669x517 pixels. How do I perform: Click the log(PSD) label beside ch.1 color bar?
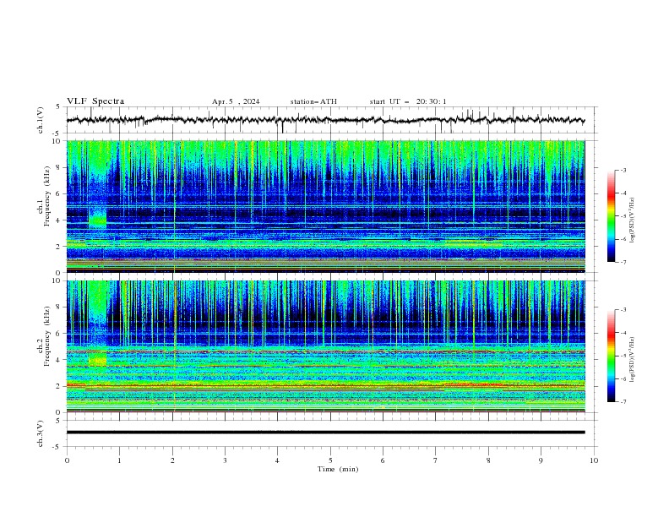pos(633,220)
